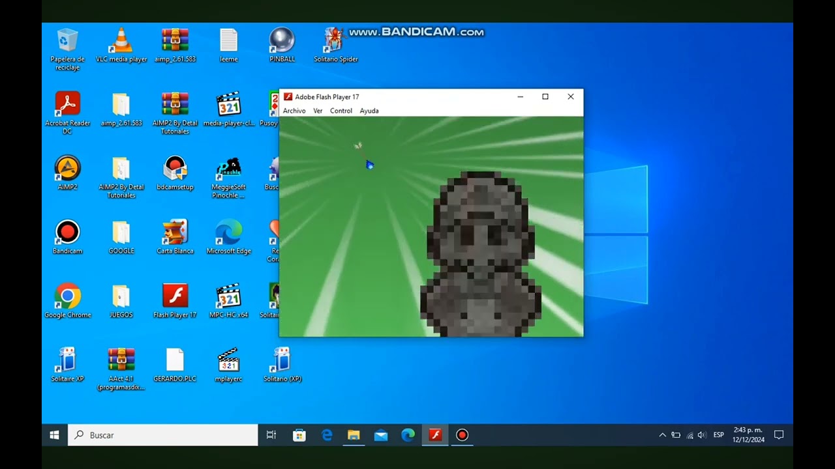Close the Adobe Flash Player 17 window
The image size is (835, 469).
click(571, 97)
